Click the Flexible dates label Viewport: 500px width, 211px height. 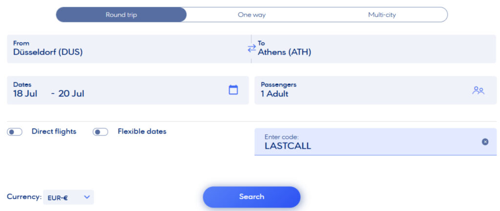coord(142,131)
